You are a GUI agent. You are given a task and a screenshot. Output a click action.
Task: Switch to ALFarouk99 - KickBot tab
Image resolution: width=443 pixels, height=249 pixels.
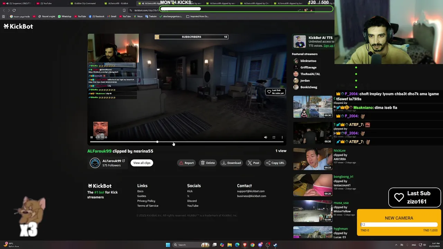[x=118, y=3]
